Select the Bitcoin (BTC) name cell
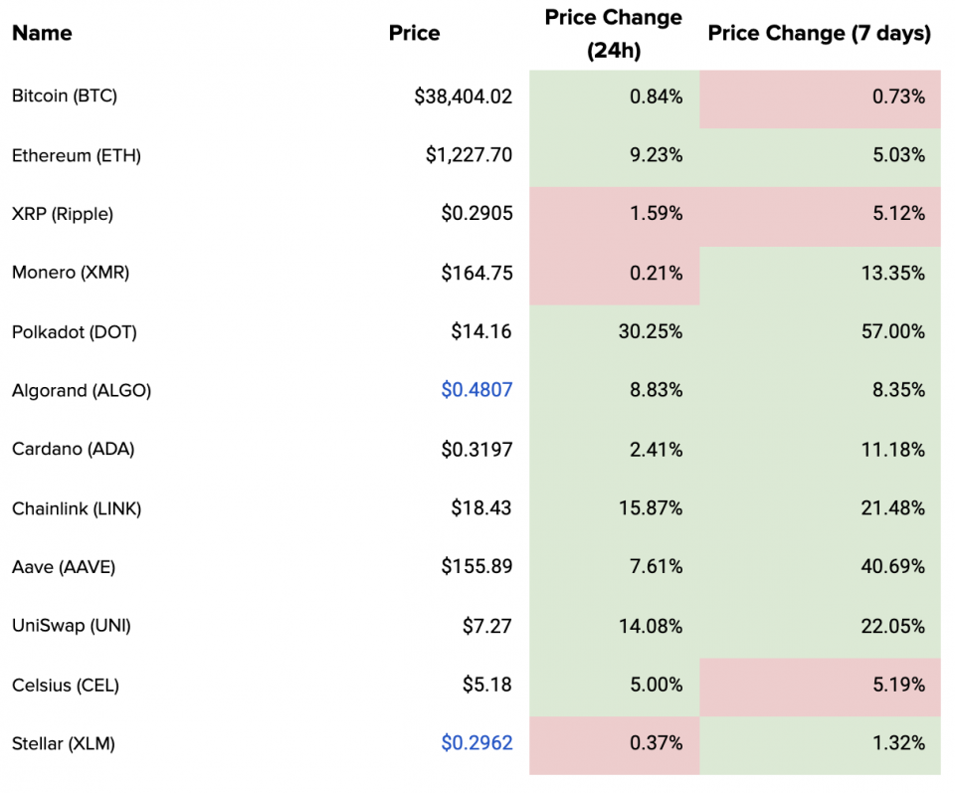955x793 pixels. click(x=65, y=97)
